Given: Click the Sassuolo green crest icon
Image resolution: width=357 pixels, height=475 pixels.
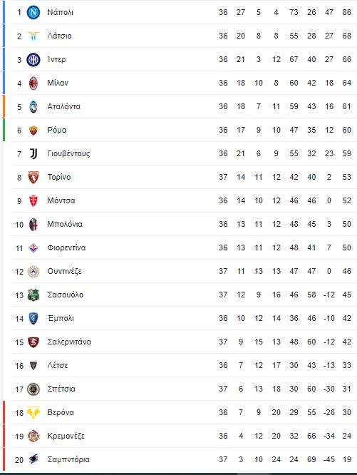Looking at the screenshot, I should coord(33,295).
